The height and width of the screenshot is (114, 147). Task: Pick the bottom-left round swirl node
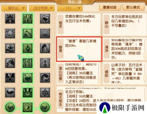[x=10, y=107]
